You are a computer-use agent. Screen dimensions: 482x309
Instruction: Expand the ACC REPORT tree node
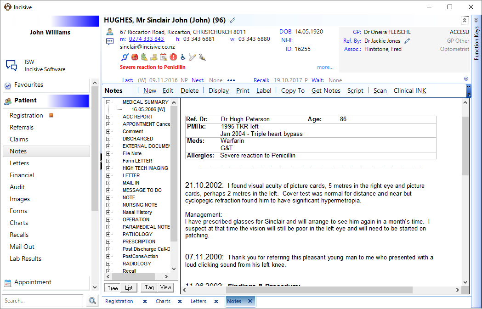[108, 117]
